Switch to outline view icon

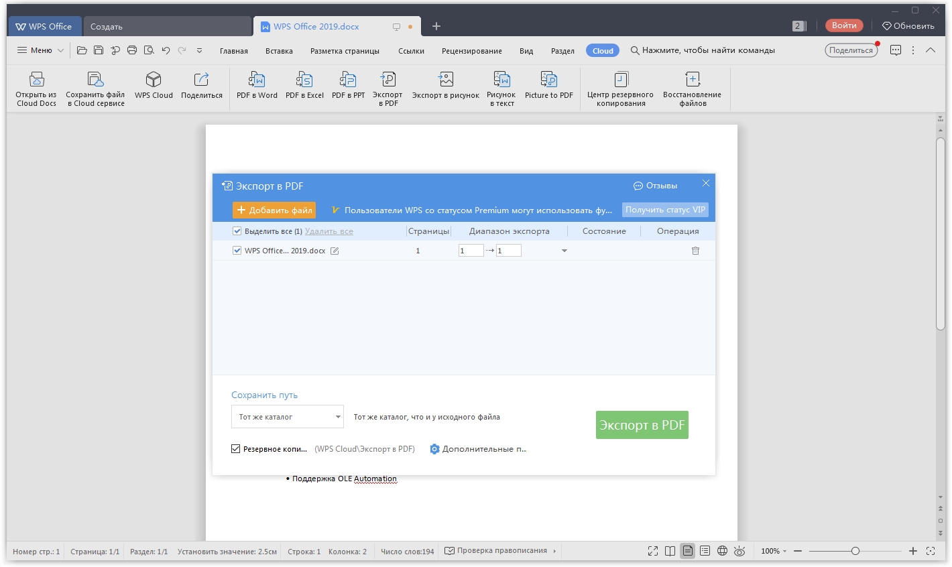705,551
